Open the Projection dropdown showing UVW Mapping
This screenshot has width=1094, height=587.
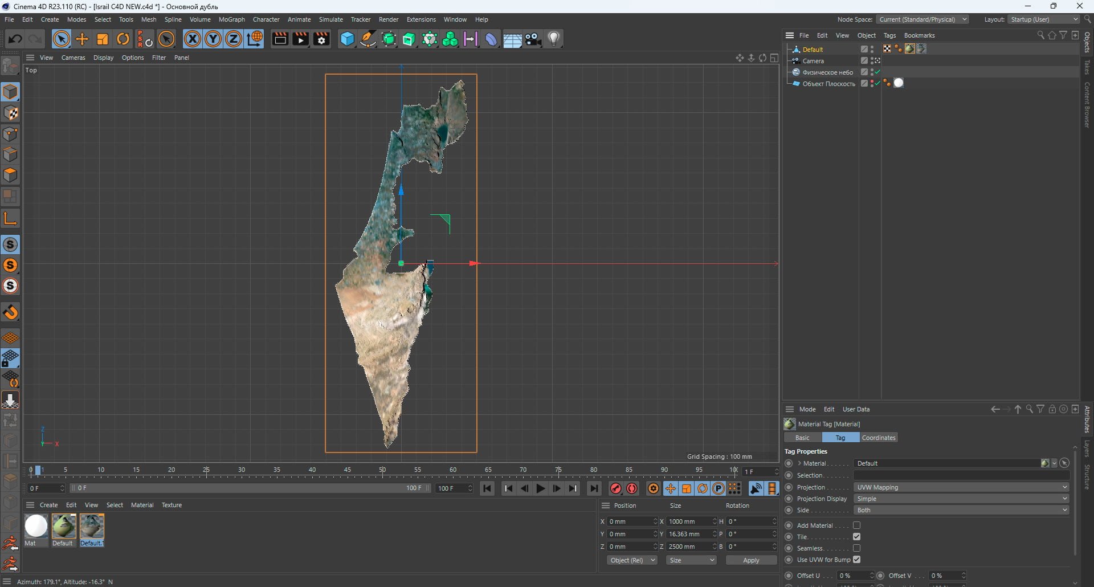pos(961,487)
